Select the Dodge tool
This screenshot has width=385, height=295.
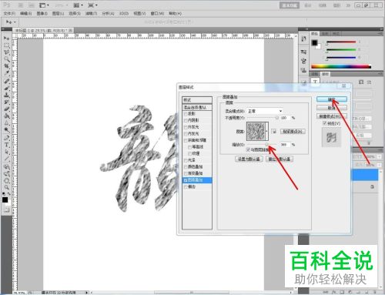[x=6, y=129]
